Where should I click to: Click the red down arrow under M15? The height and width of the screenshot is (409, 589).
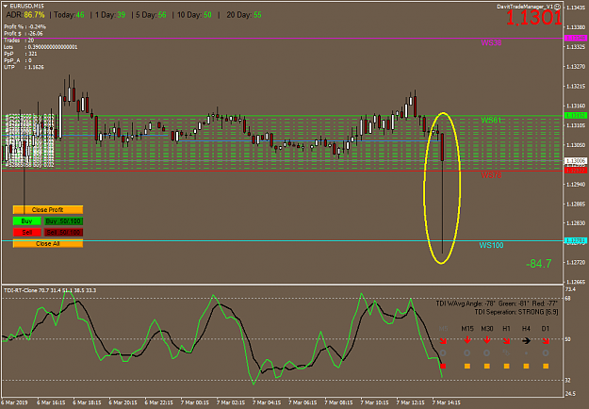(467, 340)
